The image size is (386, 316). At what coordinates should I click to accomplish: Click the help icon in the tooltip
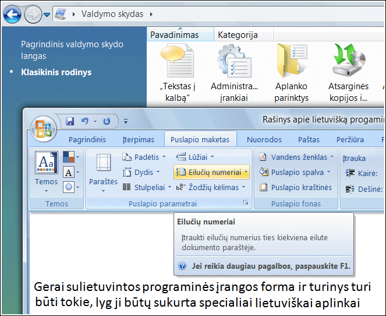pyautogui.click(x=182, y=266)
